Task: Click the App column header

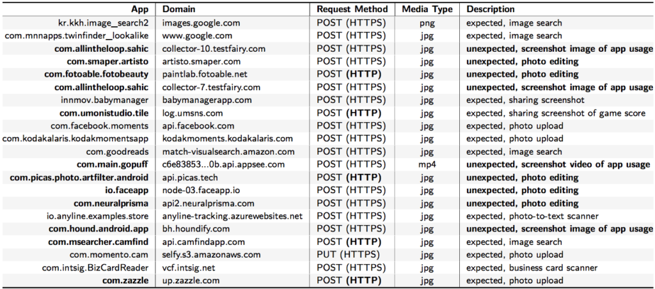Action: [140, 9]
